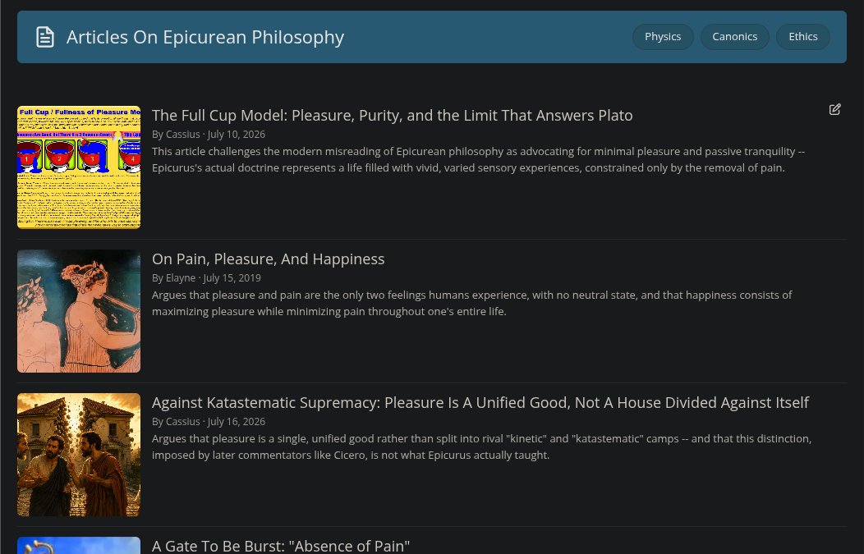Click the blue sky thumbnail at bottom
Image resolution: width=864 pixels, height=554 pixels.
(x=79, y=545)
